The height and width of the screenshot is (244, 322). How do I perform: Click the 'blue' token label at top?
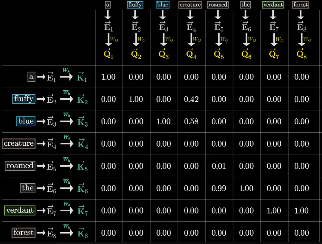pyautogui.click(x=163, y=5)
